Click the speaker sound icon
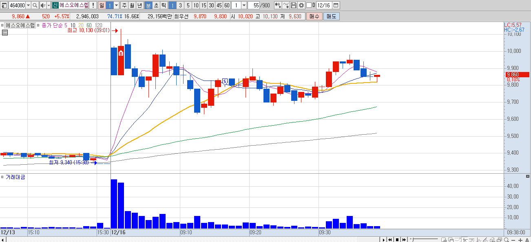Image resolution: width=531 pixels, height=242 pixels. 42,5
